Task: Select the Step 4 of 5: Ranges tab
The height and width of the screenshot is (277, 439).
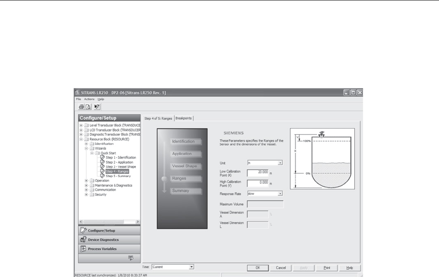Action: click(x=158, y=118)
